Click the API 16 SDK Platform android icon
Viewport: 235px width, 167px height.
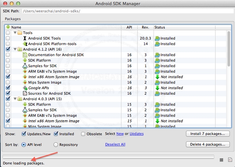[x=25, y=61]
